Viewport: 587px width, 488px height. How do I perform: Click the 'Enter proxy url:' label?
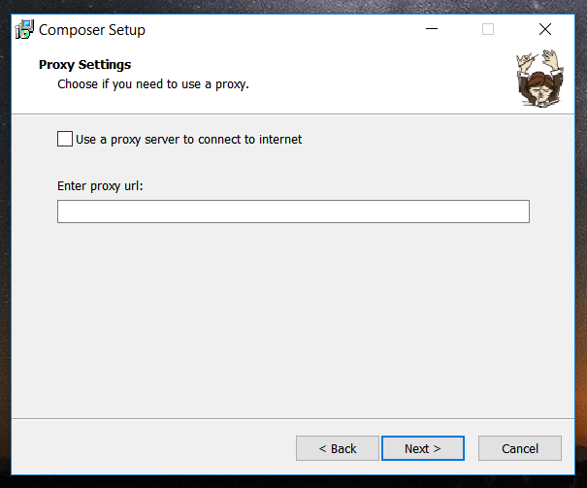click(x=101, y=186)
